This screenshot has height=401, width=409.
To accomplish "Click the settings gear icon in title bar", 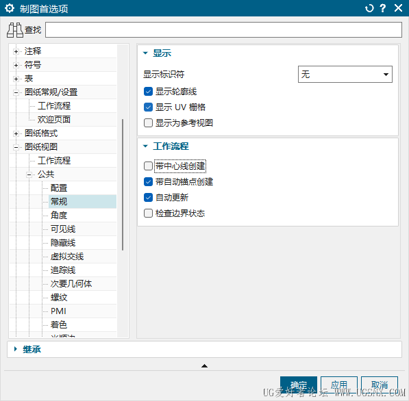I will (x=10, y=8).
